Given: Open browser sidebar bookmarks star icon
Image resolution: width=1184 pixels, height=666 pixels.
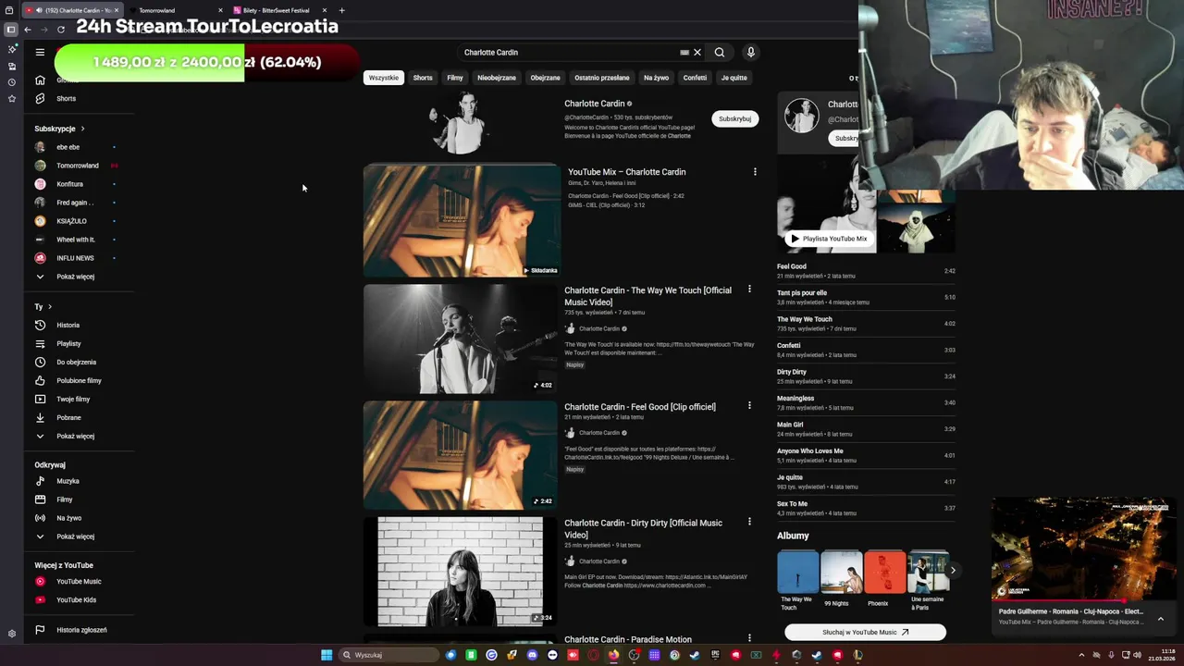Looking at the screenshot, I should pyautogui.click(x=11, y=99).
